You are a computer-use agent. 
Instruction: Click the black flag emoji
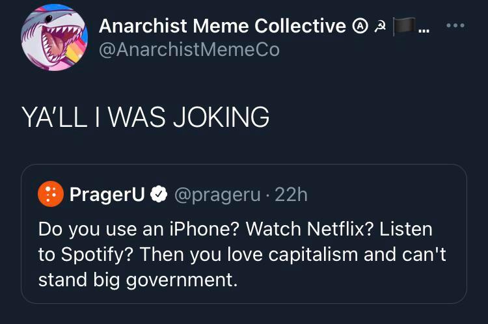404,26
